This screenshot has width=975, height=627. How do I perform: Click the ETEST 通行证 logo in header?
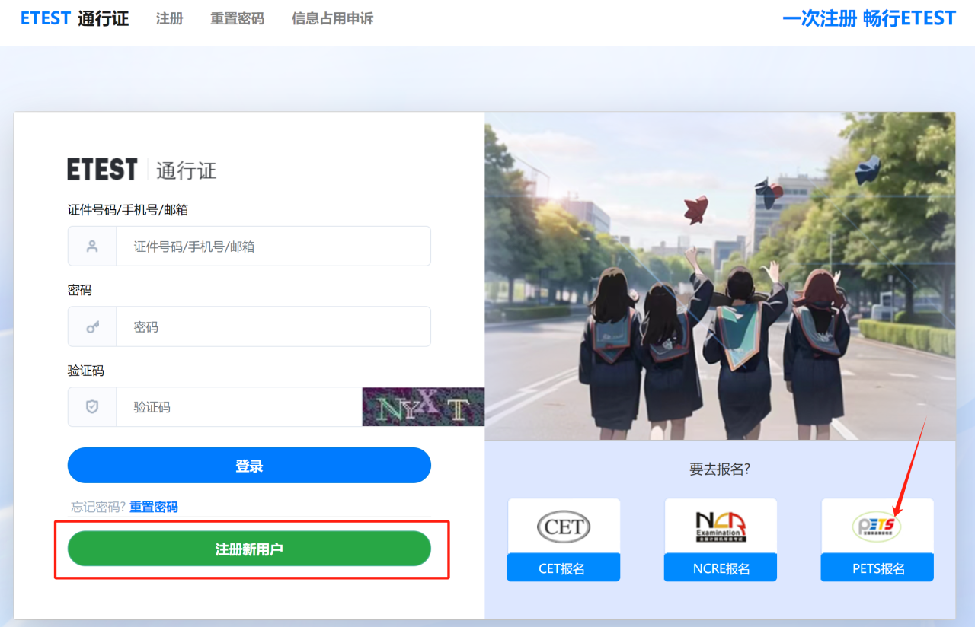tap(75, 18)
